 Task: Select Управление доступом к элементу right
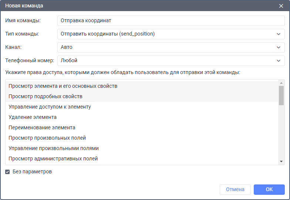(50, 107)
